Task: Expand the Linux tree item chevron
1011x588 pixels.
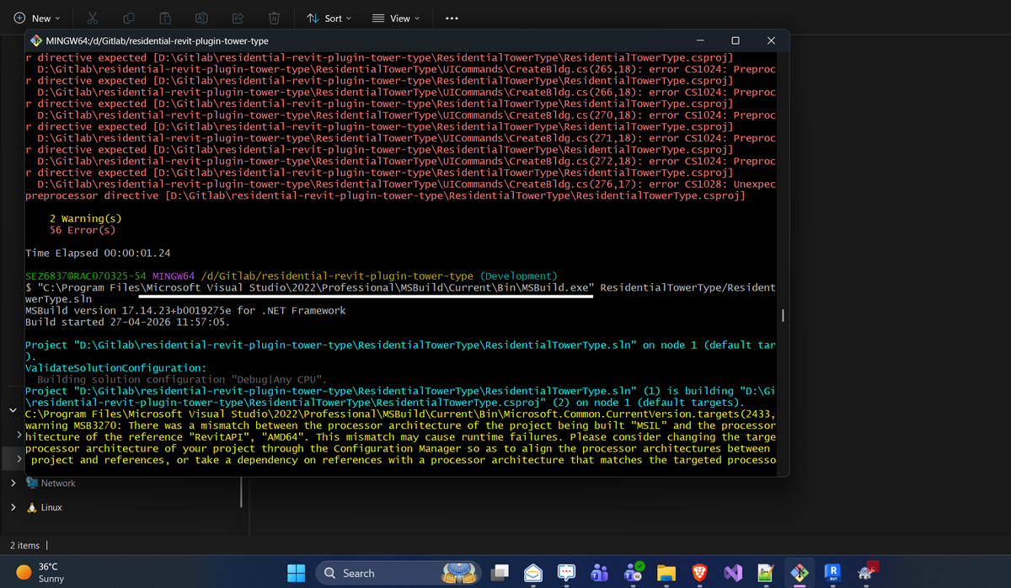Action: (x=13, y=508)
